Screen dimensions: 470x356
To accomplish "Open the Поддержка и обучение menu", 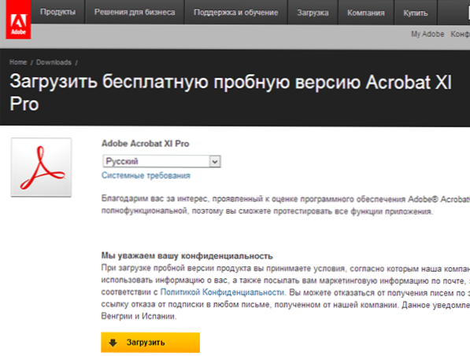I will tap(236, 13).
